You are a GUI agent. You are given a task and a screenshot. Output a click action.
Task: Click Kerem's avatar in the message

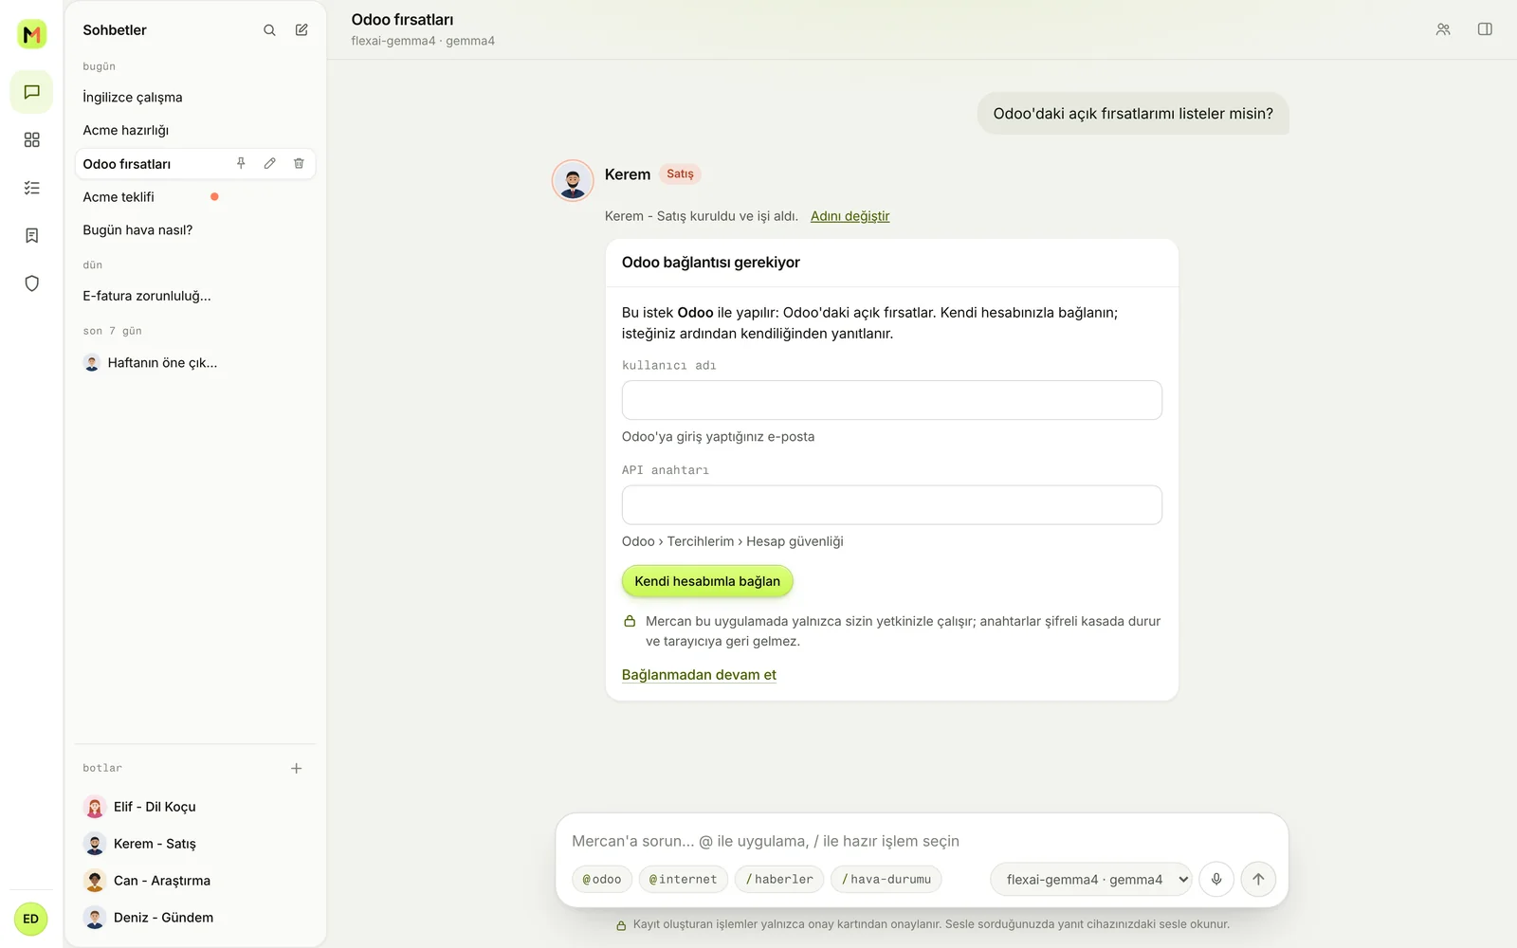pyautogui.click(x=573, y=180)
